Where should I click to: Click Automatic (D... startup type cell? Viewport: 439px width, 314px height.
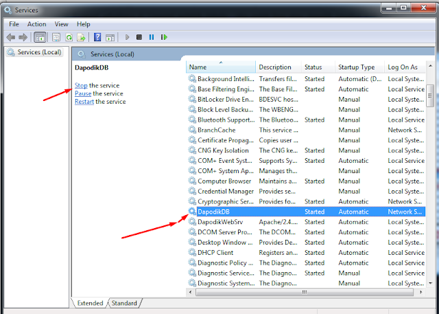click(x=359, y=79)
